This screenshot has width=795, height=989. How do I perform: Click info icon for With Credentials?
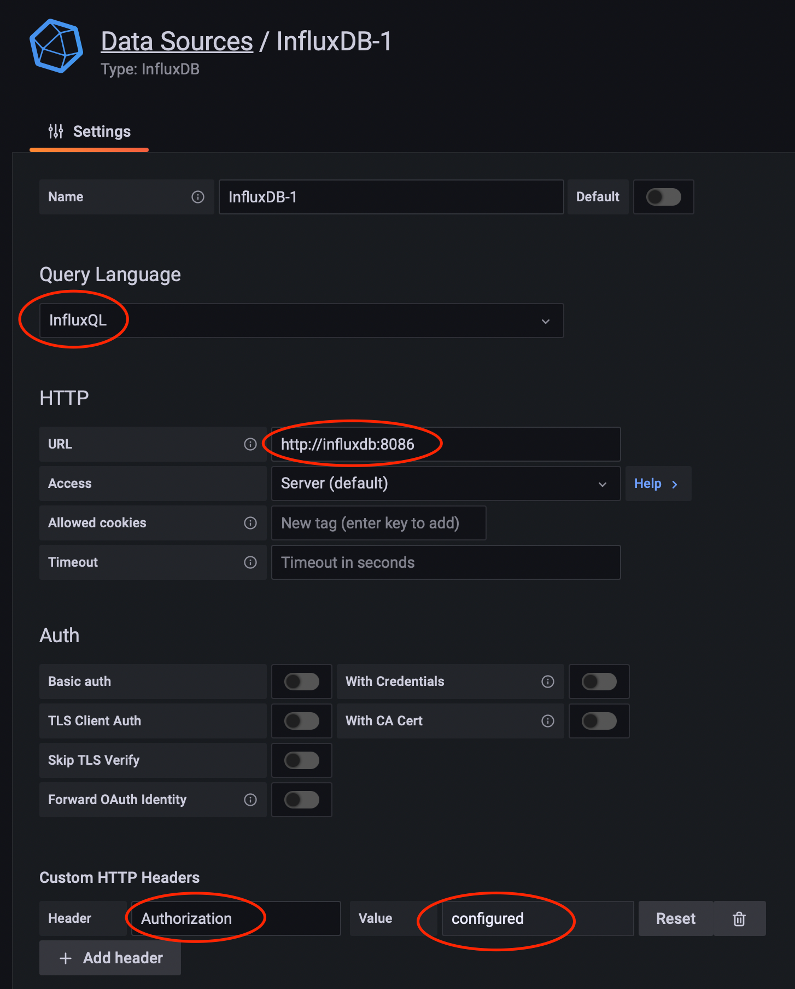click(x=548, y=682)
